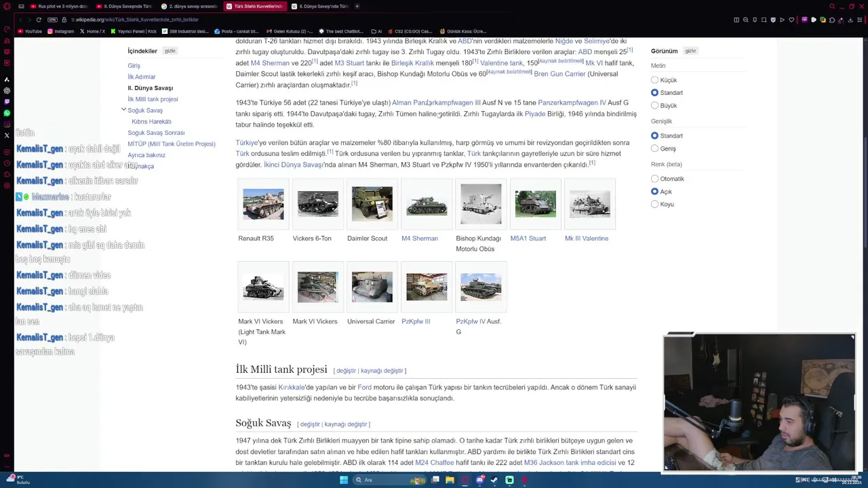Image resolution: width=868 pixels, height=488 pixels.
Task: Switch to the 2. dünya savaşı sırasında tab
Action: [189, 6]
